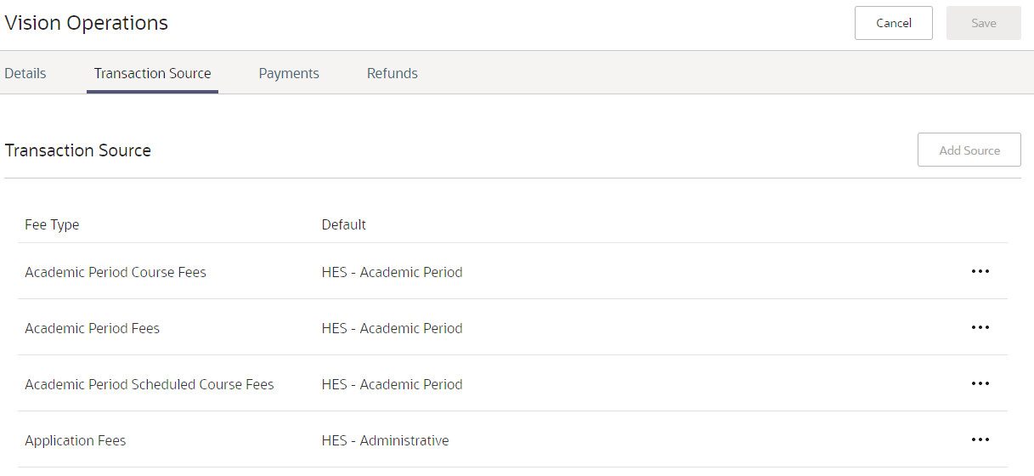This screenshot has height=476, width=1034.
Task: Select the Academic Period Fees row label
Action: (x=93, y=328)
